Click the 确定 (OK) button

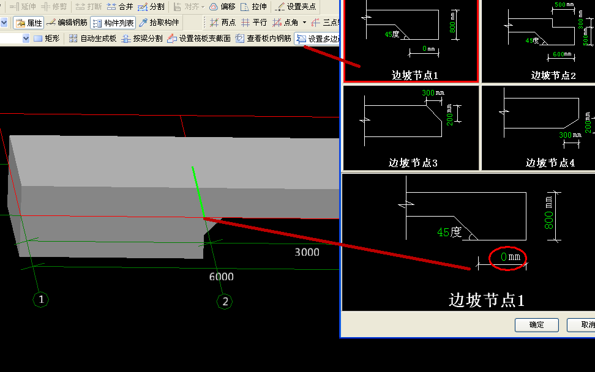coord(537,325)
